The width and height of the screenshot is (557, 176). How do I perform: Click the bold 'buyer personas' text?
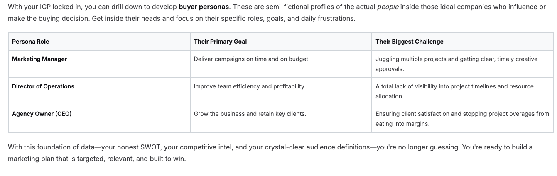coord(204,7)
